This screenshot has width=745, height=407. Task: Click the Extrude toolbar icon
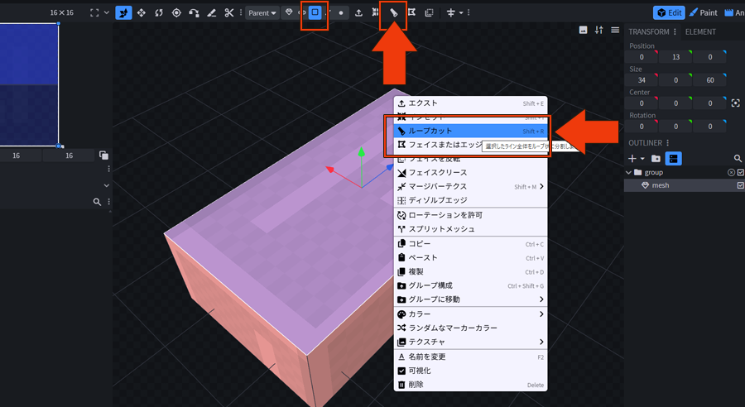pos(358,13)
